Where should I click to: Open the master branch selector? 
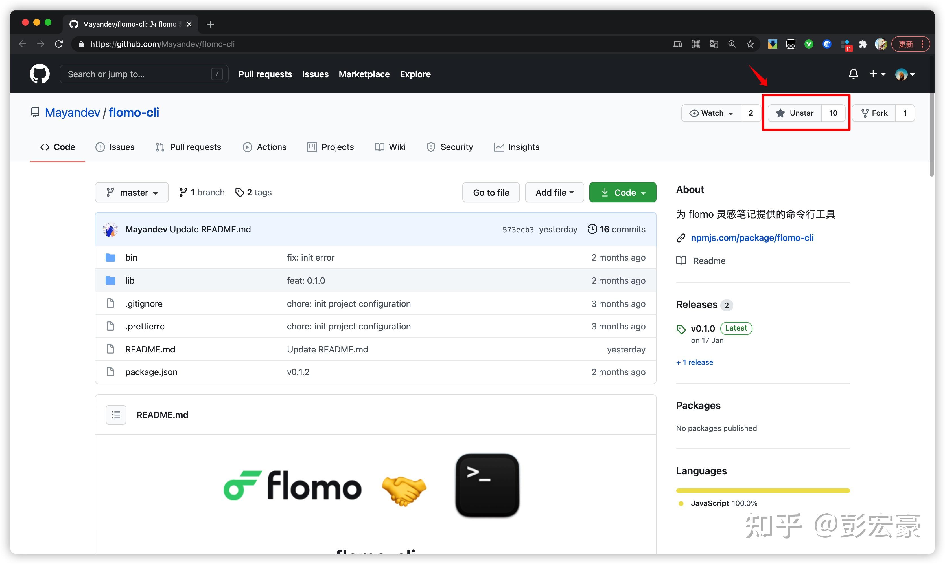point(132,192)
